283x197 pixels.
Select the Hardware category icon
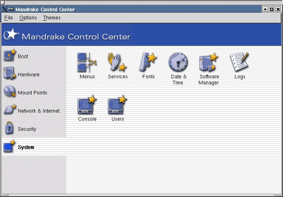(x=9, y=73)
